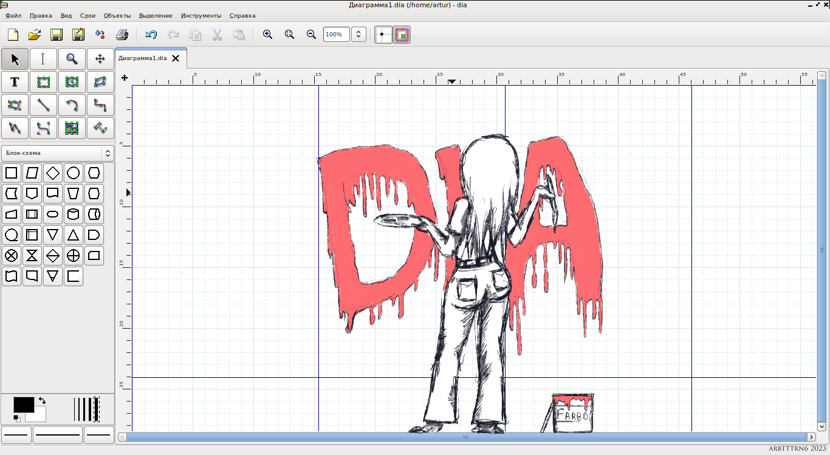Viewport: 830px width, 455px height.
Task: Open the Правка menu
Action: pos(41,15)
